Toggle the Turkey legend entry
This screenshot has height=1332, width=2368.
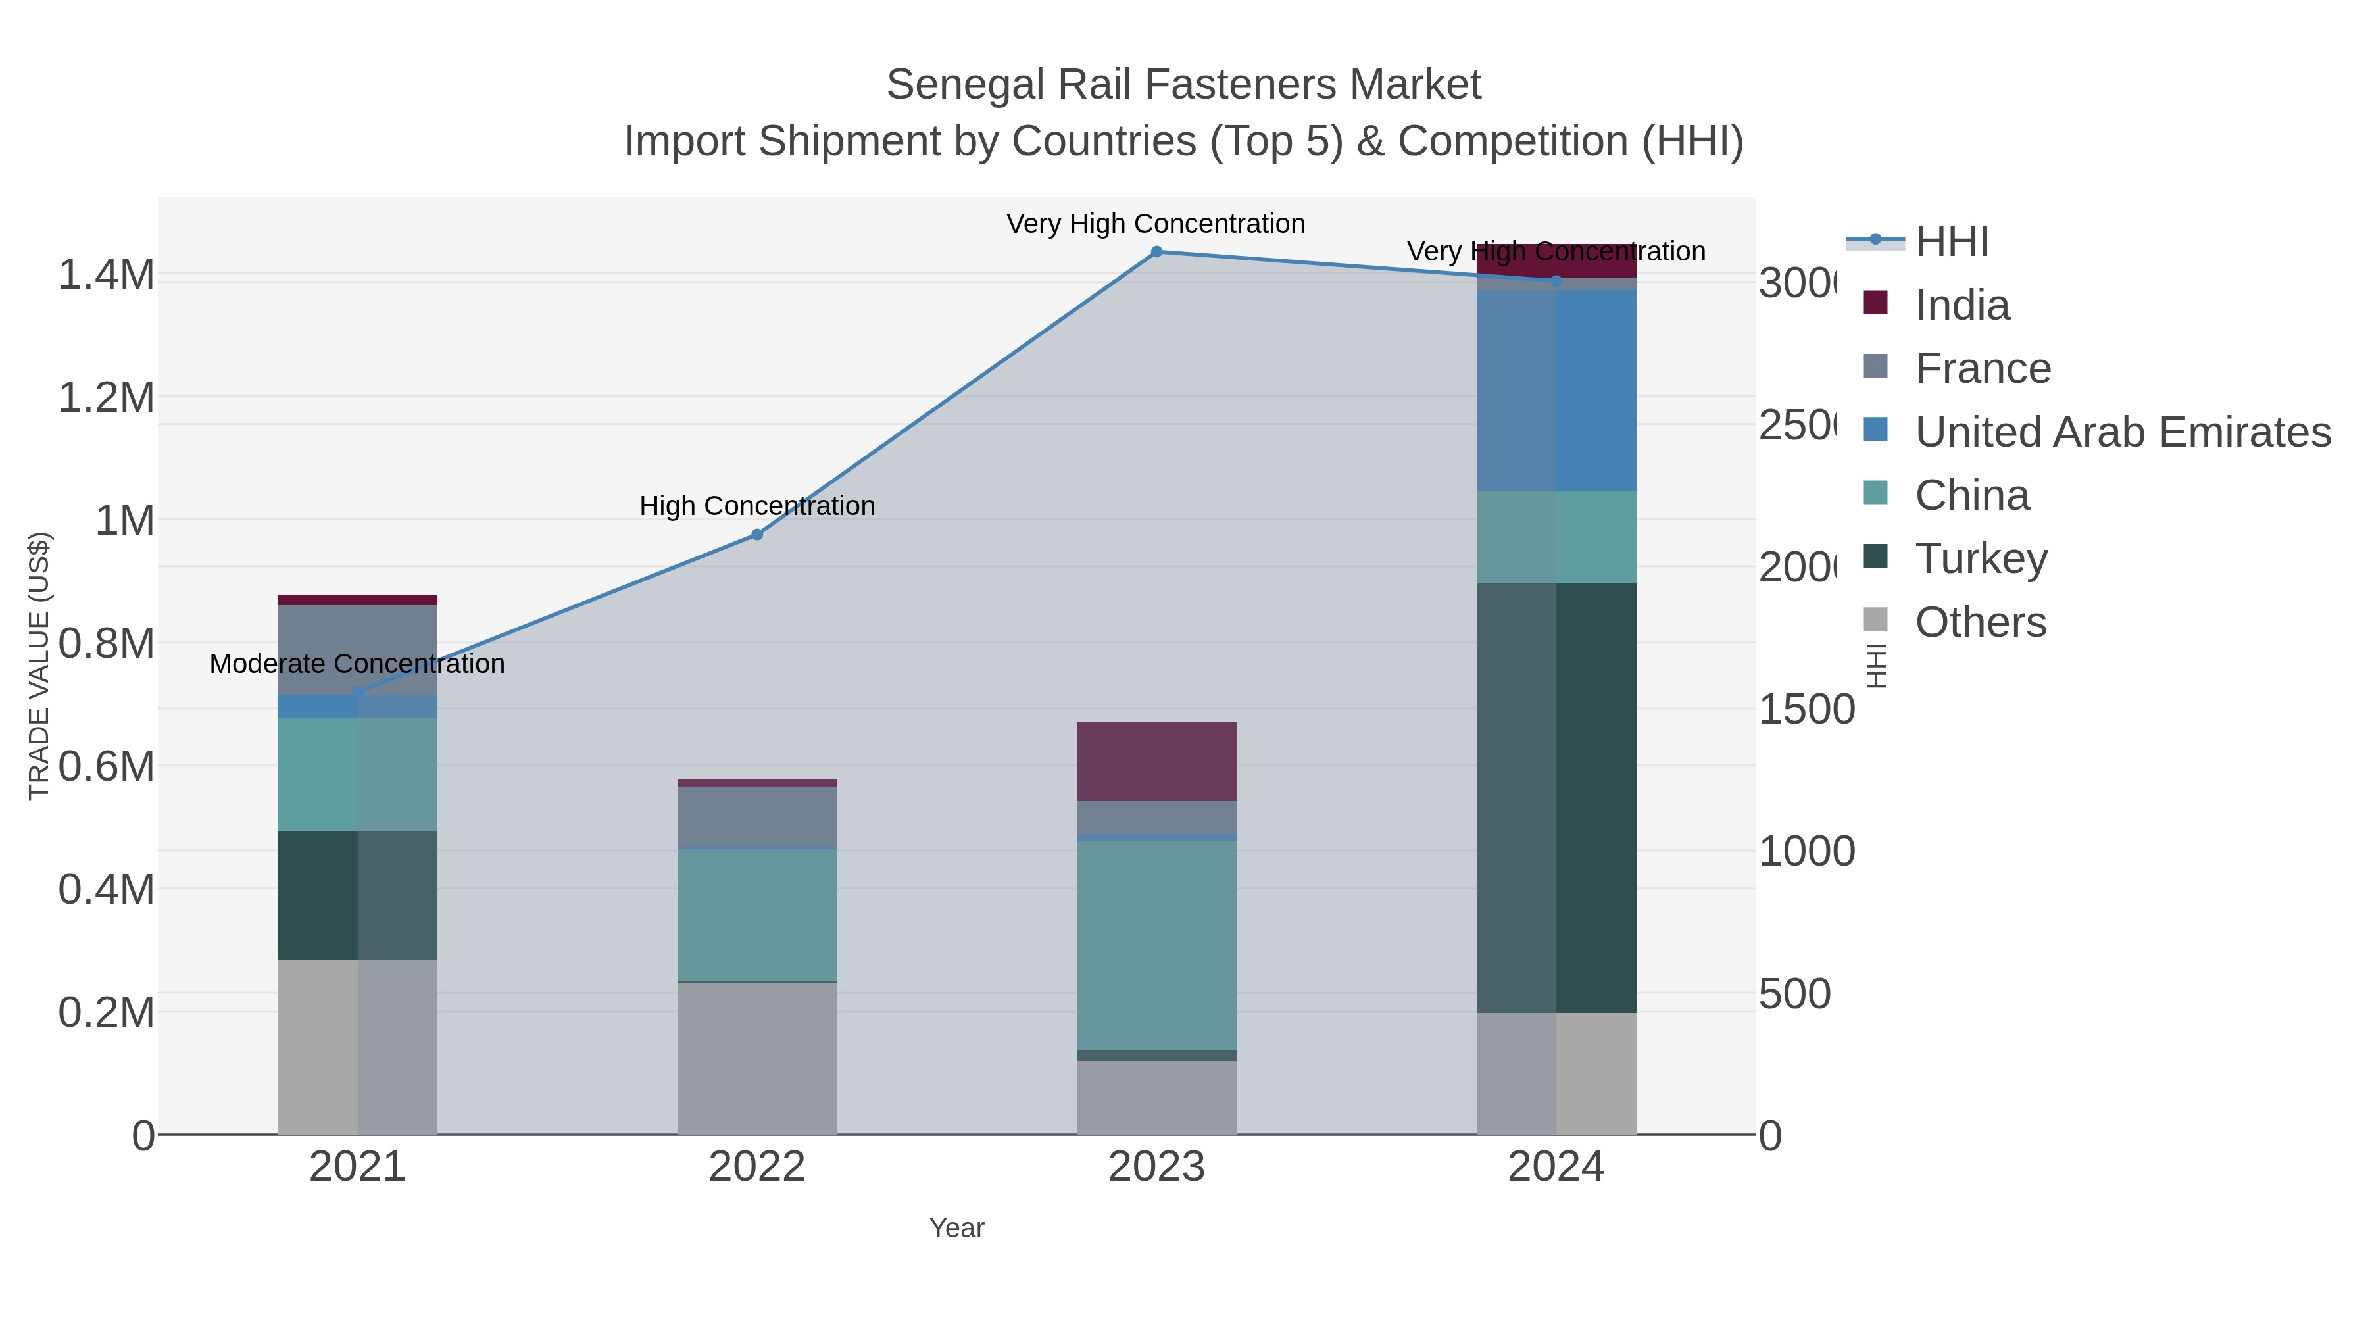coord(1956,558)
